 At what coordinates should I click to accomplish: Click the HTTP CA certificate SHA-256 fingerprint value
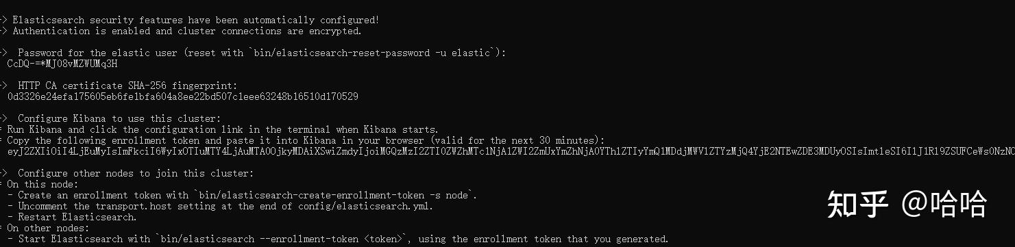click(182, 96)
